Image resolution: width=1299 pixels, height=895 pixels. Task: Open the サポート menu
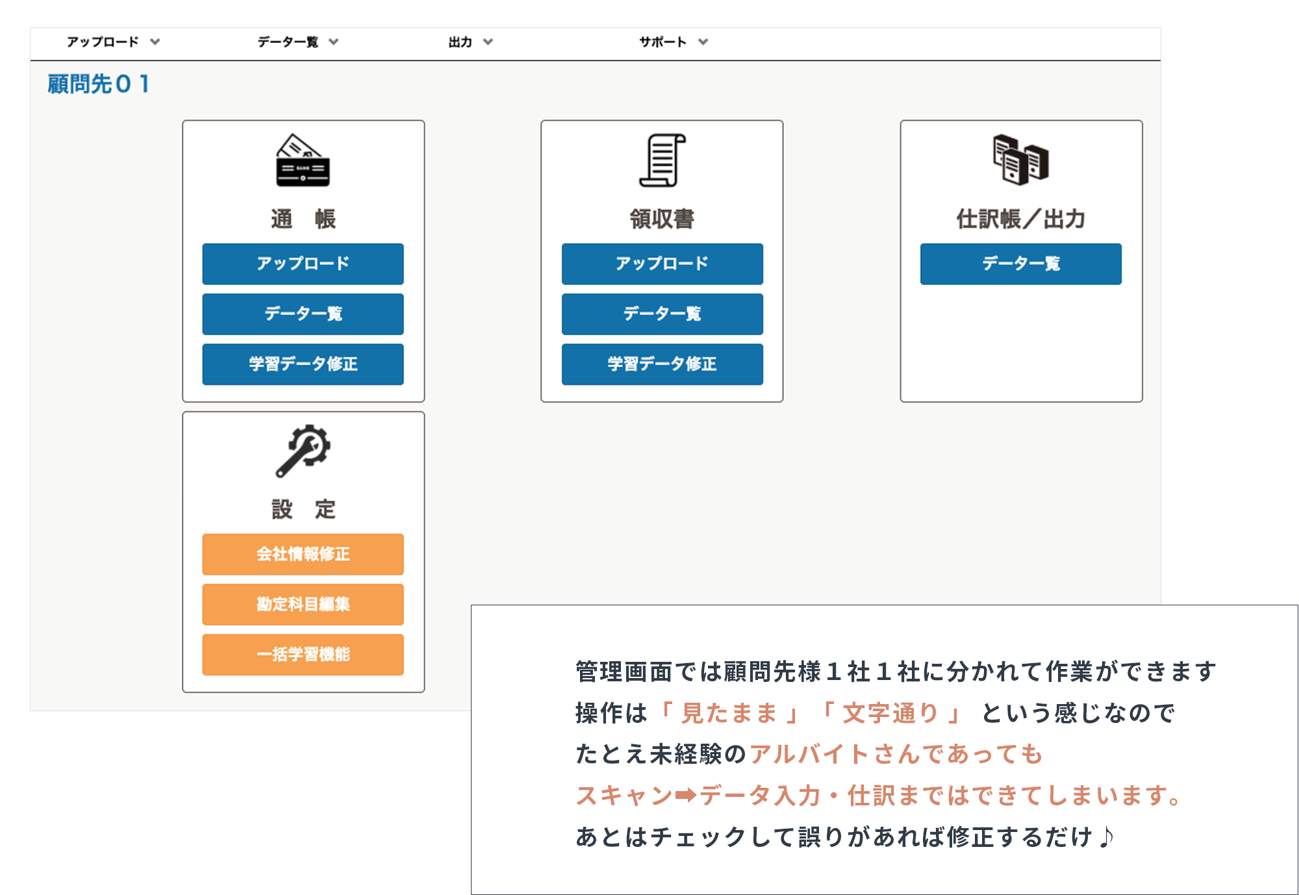(x=669, y=41)
